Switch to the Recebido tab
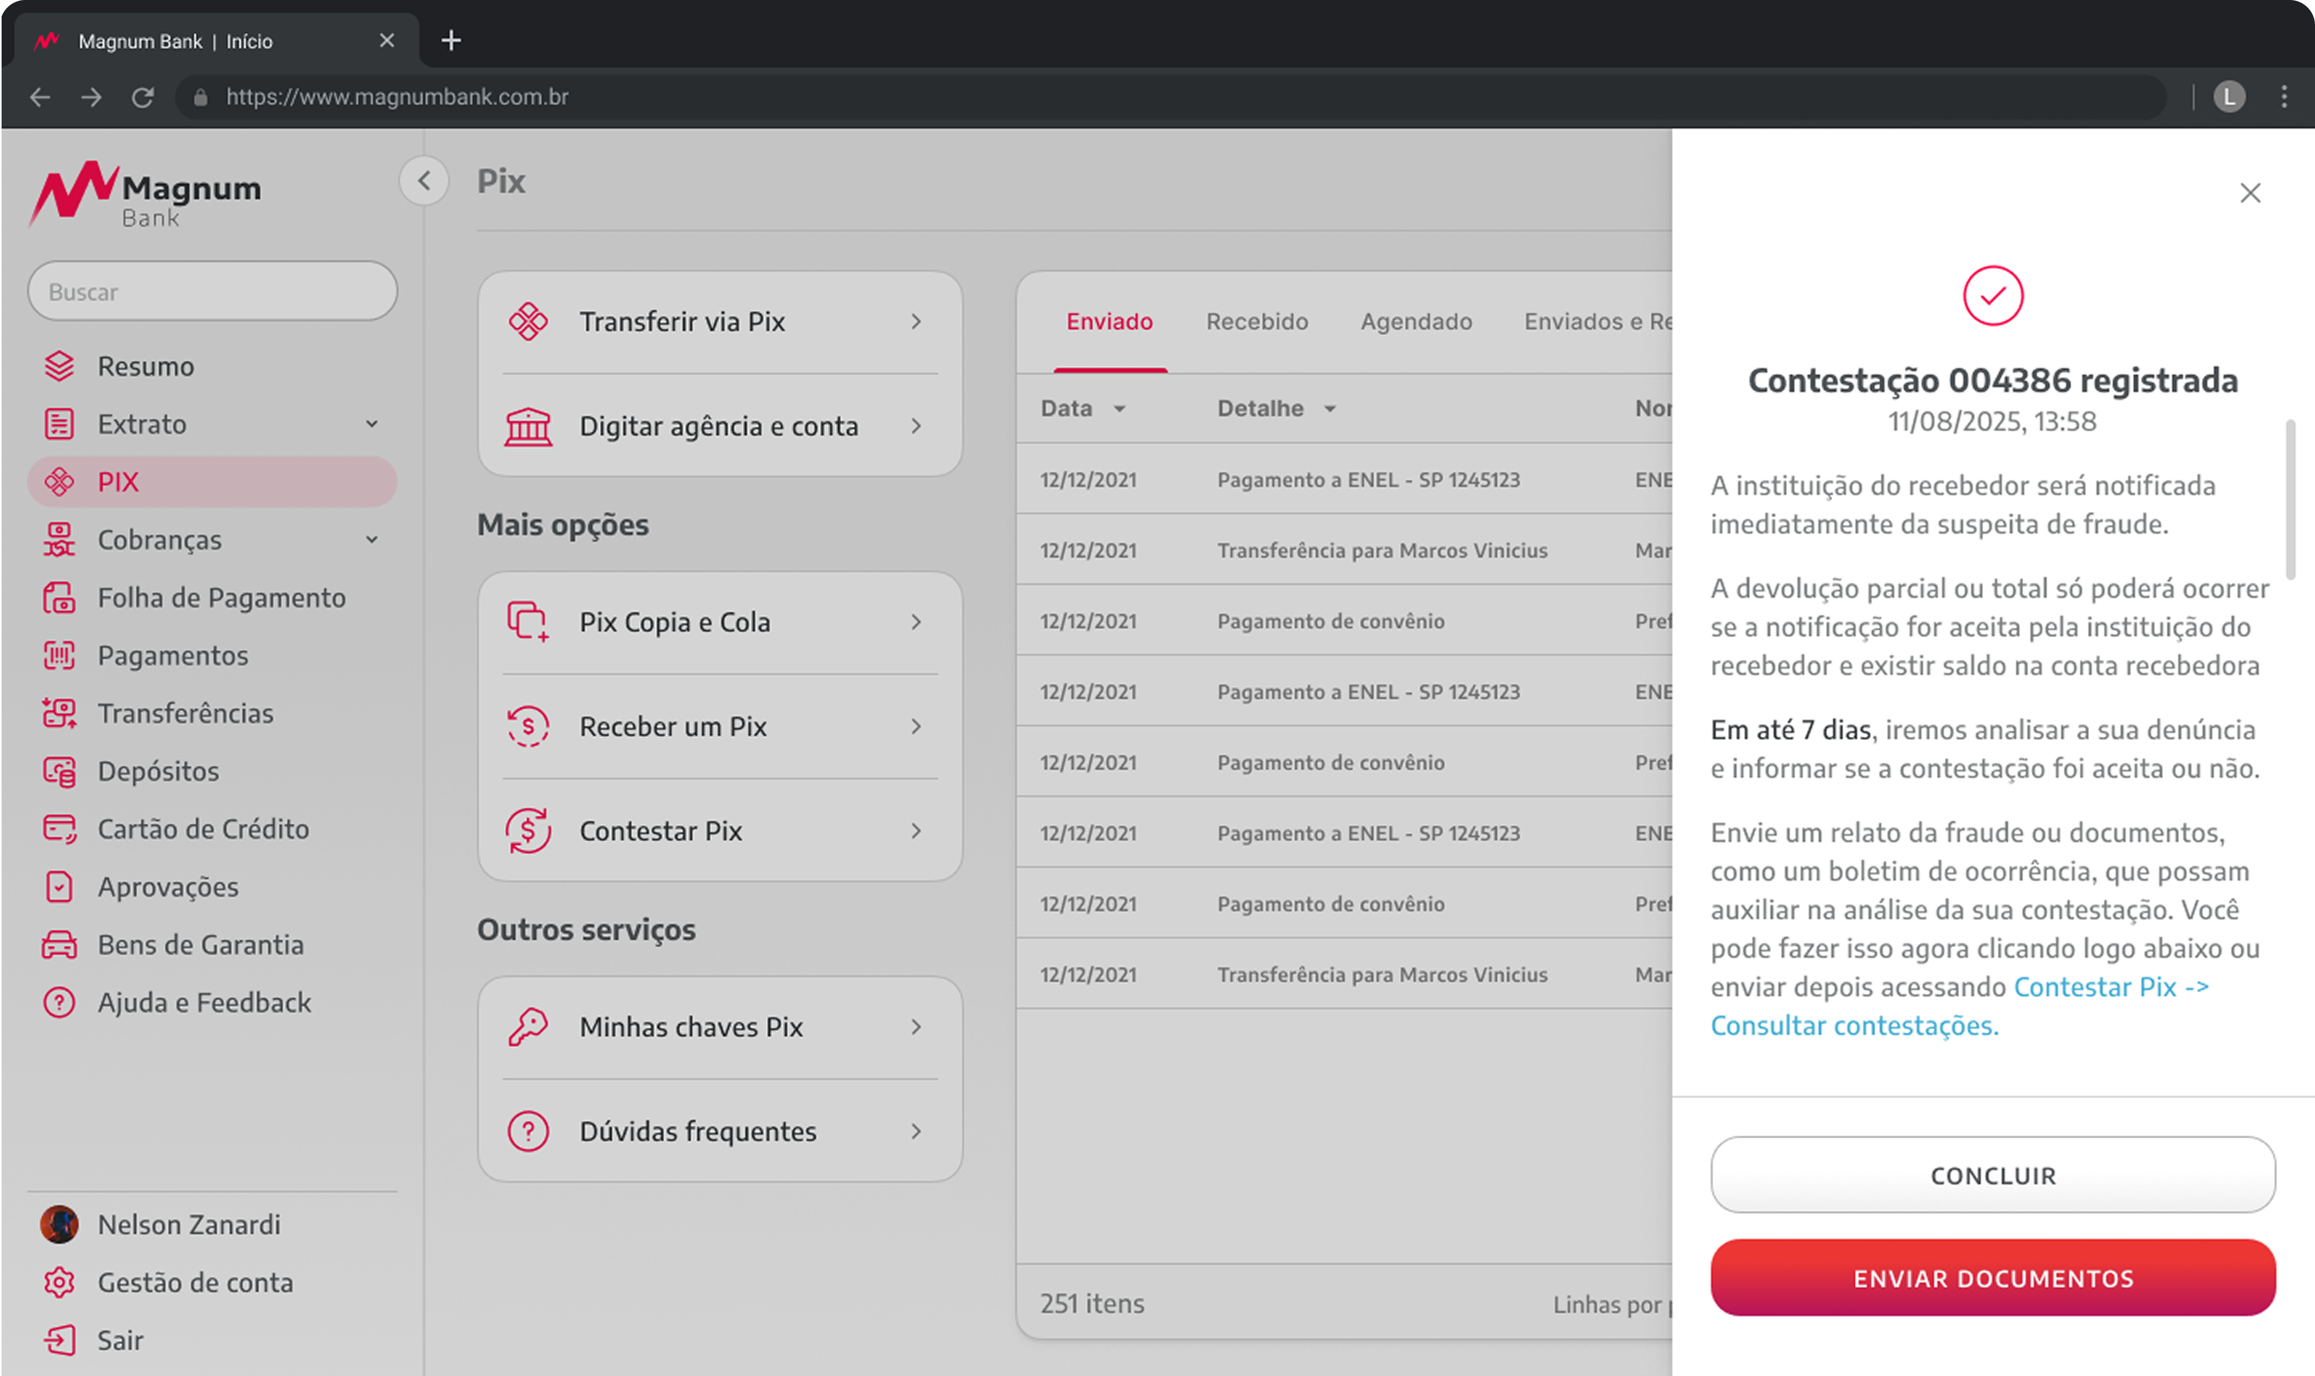The image size is (2315, 1376). point(1257,322)
